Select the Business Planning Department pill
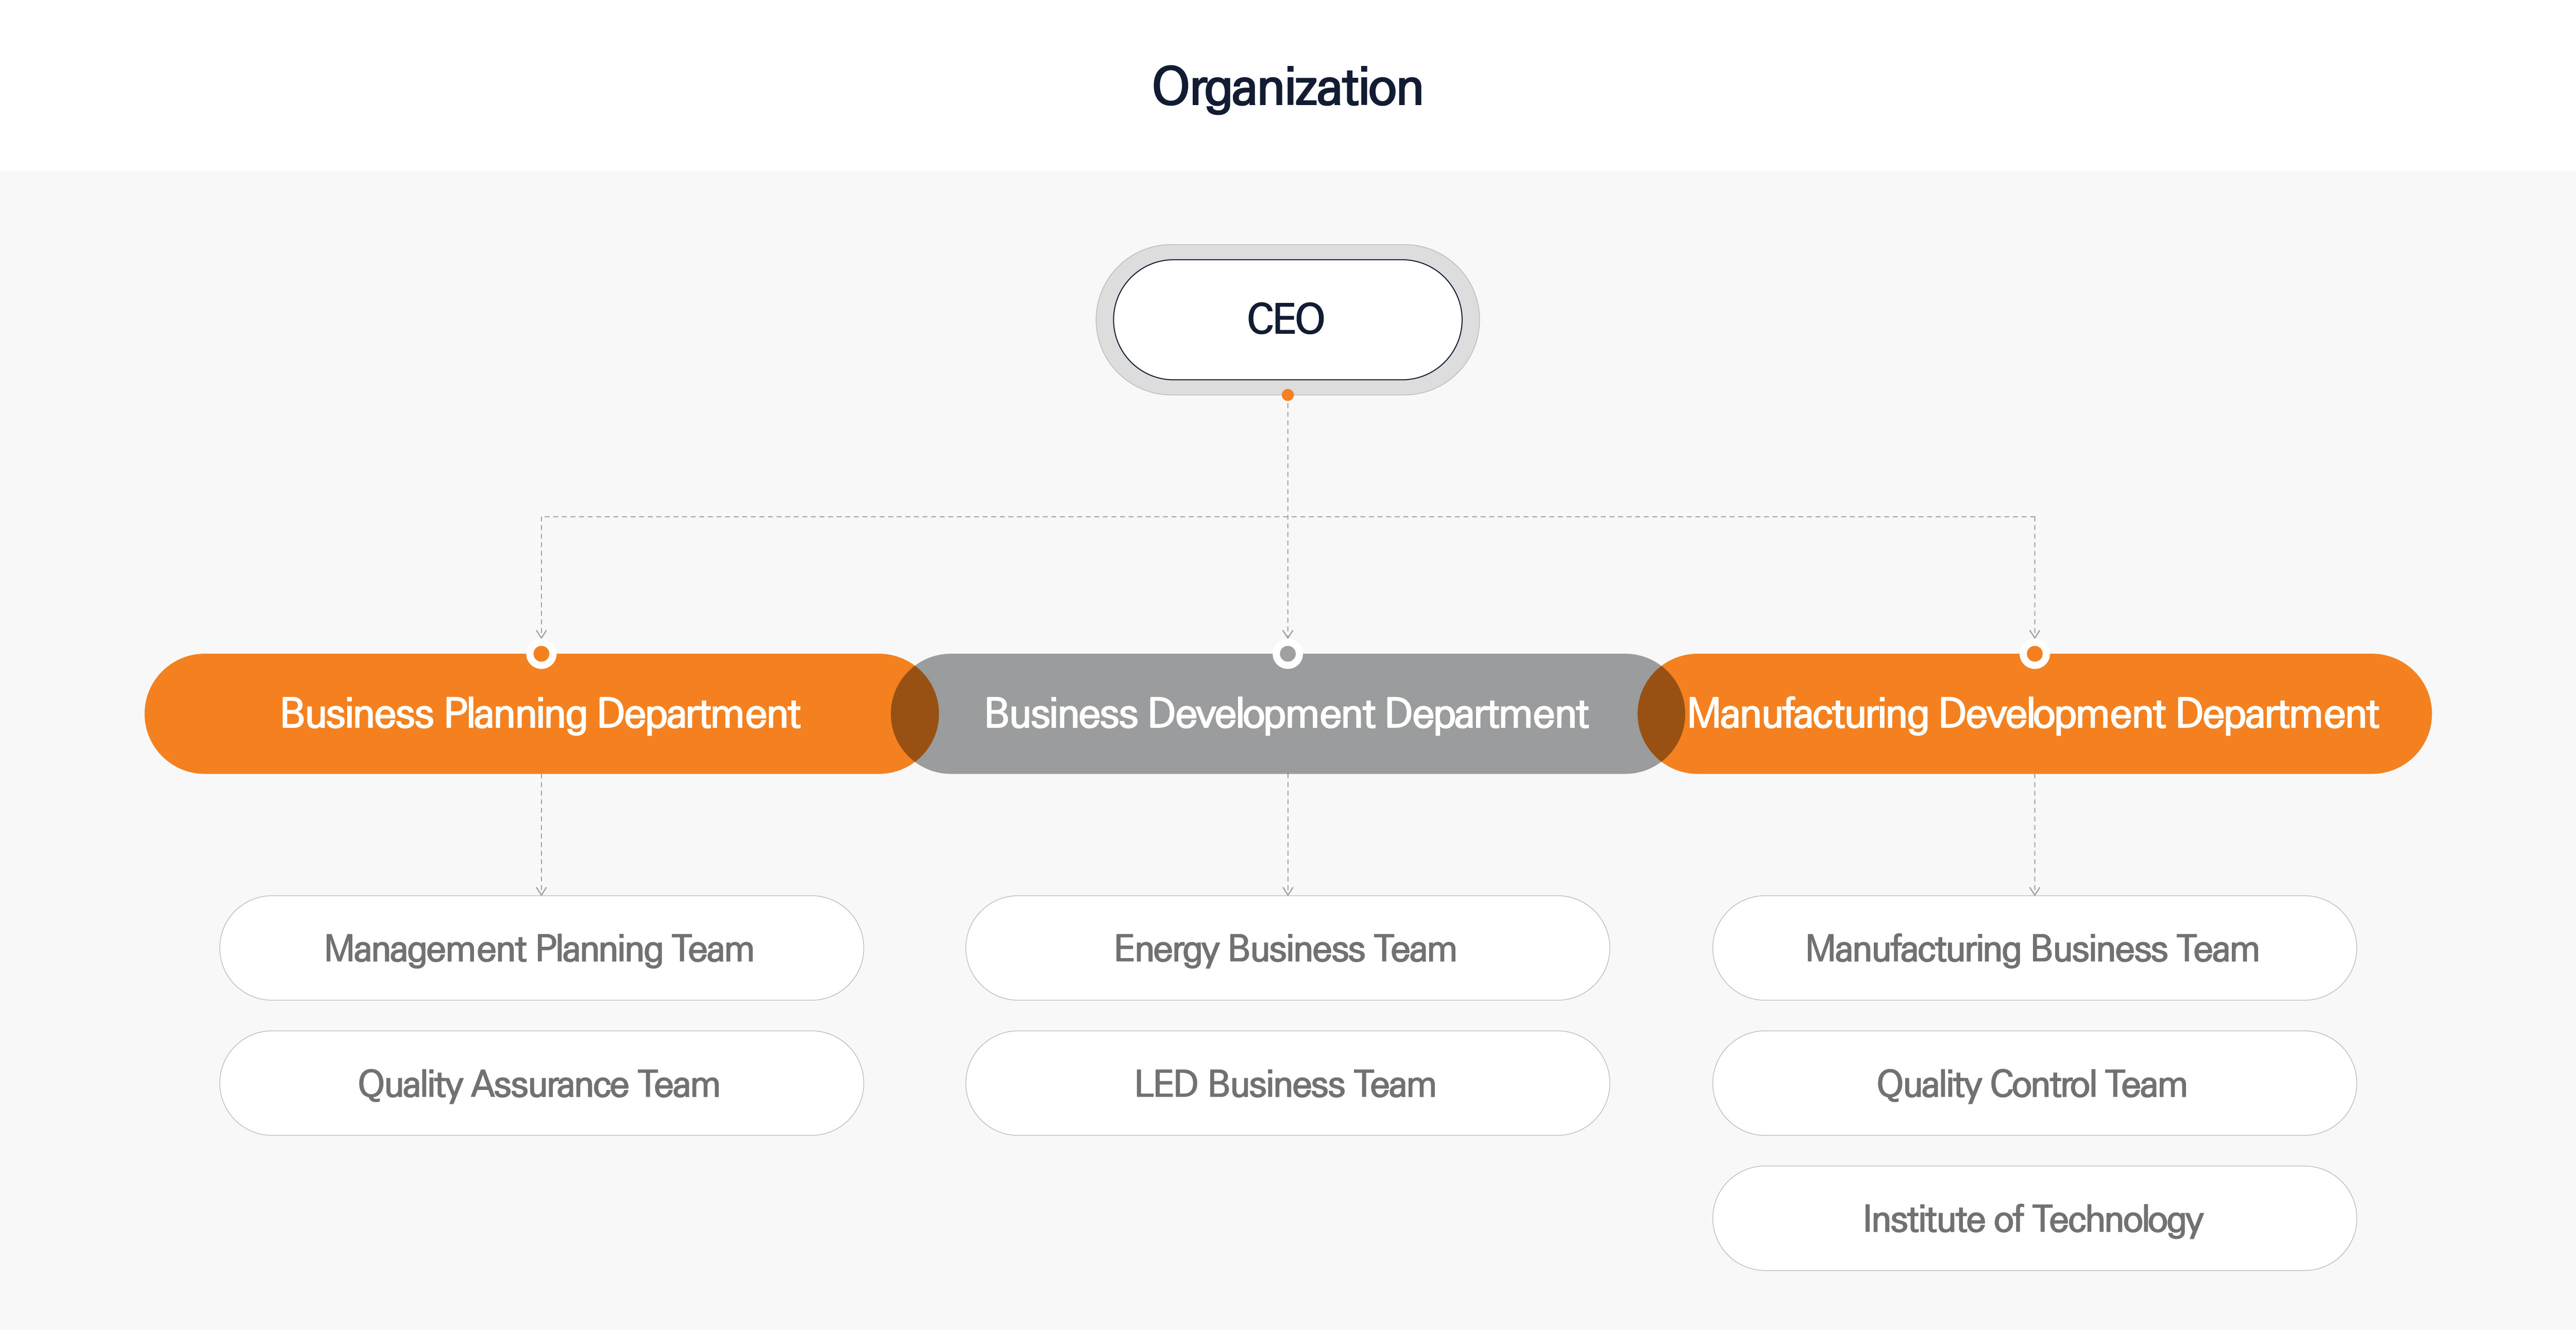 click(541, 713)
